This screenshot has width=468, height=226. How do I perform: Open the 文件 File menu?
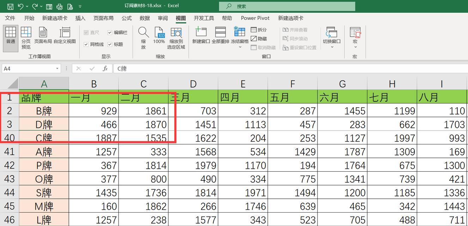[x=10, y=18]
